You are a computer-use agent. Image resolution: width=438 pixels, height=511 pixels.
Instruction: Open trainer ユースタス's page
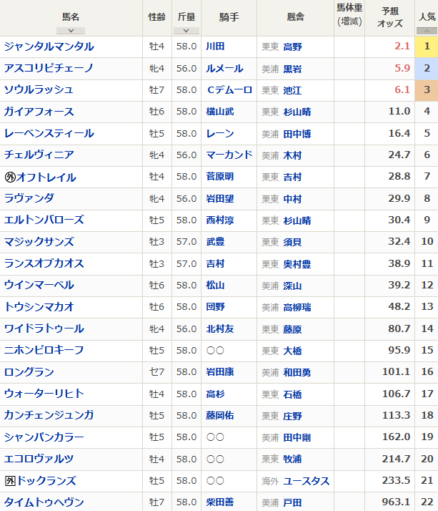306,481
